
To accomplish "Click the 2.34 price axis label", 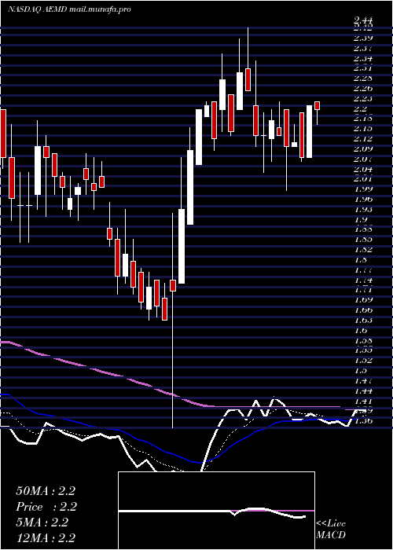I will pyautogui.click(x=363, y=58).
